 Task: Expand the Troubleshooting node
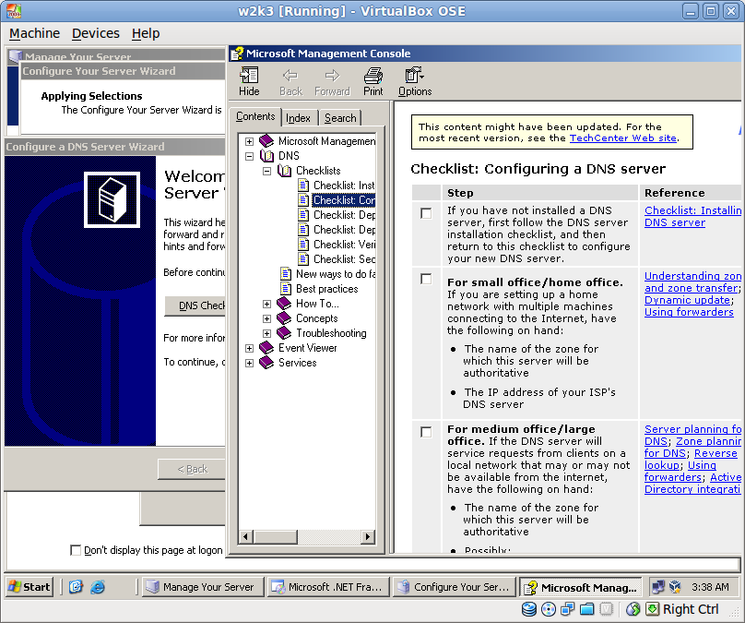[266, 333]
